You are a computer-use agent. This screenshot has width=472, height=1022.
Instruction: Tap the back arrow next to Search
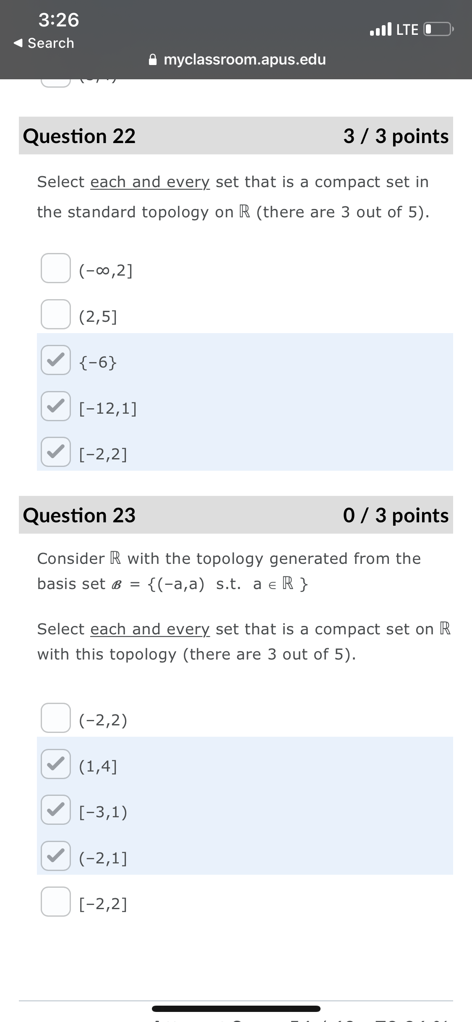click(18, 43)
